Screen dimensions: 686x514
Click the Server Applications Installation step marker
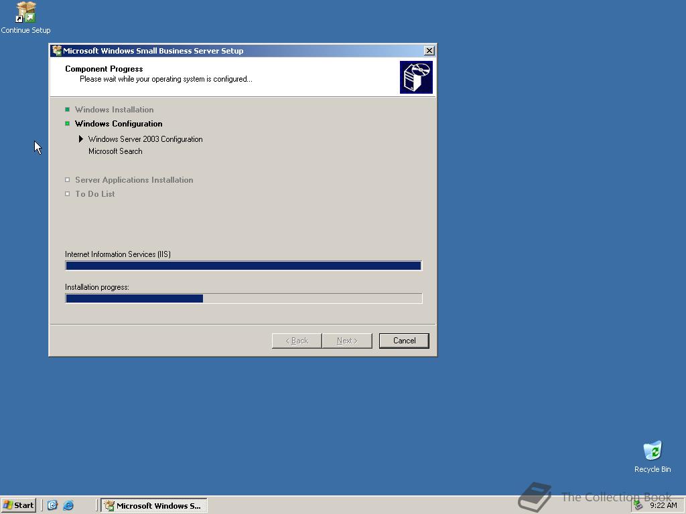68,179
